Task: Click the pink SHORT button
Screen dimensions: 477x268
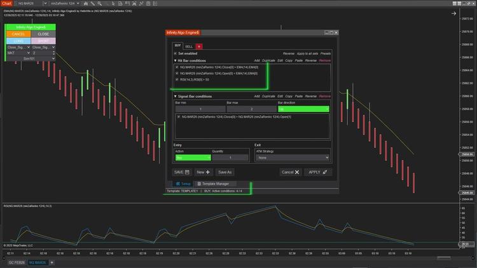Action: pyautogui.click(x=43, y=41)
